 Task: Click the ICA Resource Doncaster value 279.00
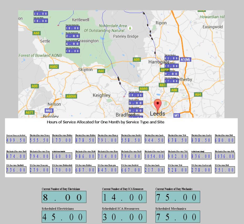click(40, 170)
